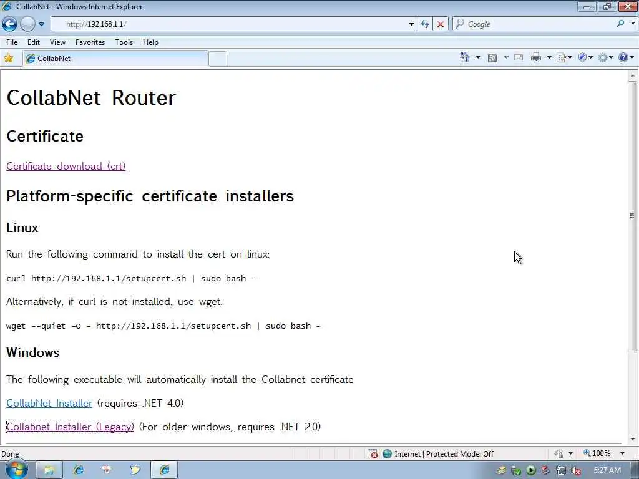
Task: Select the CollabNet browser tab
Action: tap(115, 59)
